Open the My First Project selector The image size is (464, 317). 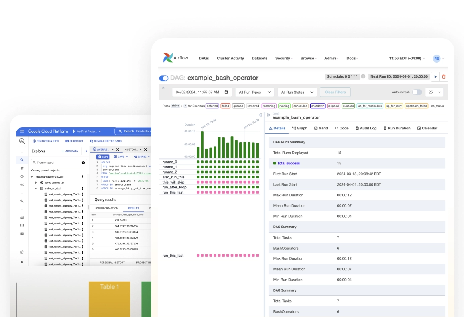[x=87, y=131]
